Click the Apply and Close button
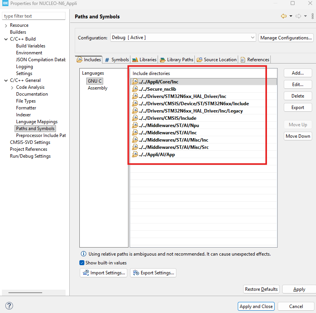The image size is (316, 313). click(x=256, y=306)
